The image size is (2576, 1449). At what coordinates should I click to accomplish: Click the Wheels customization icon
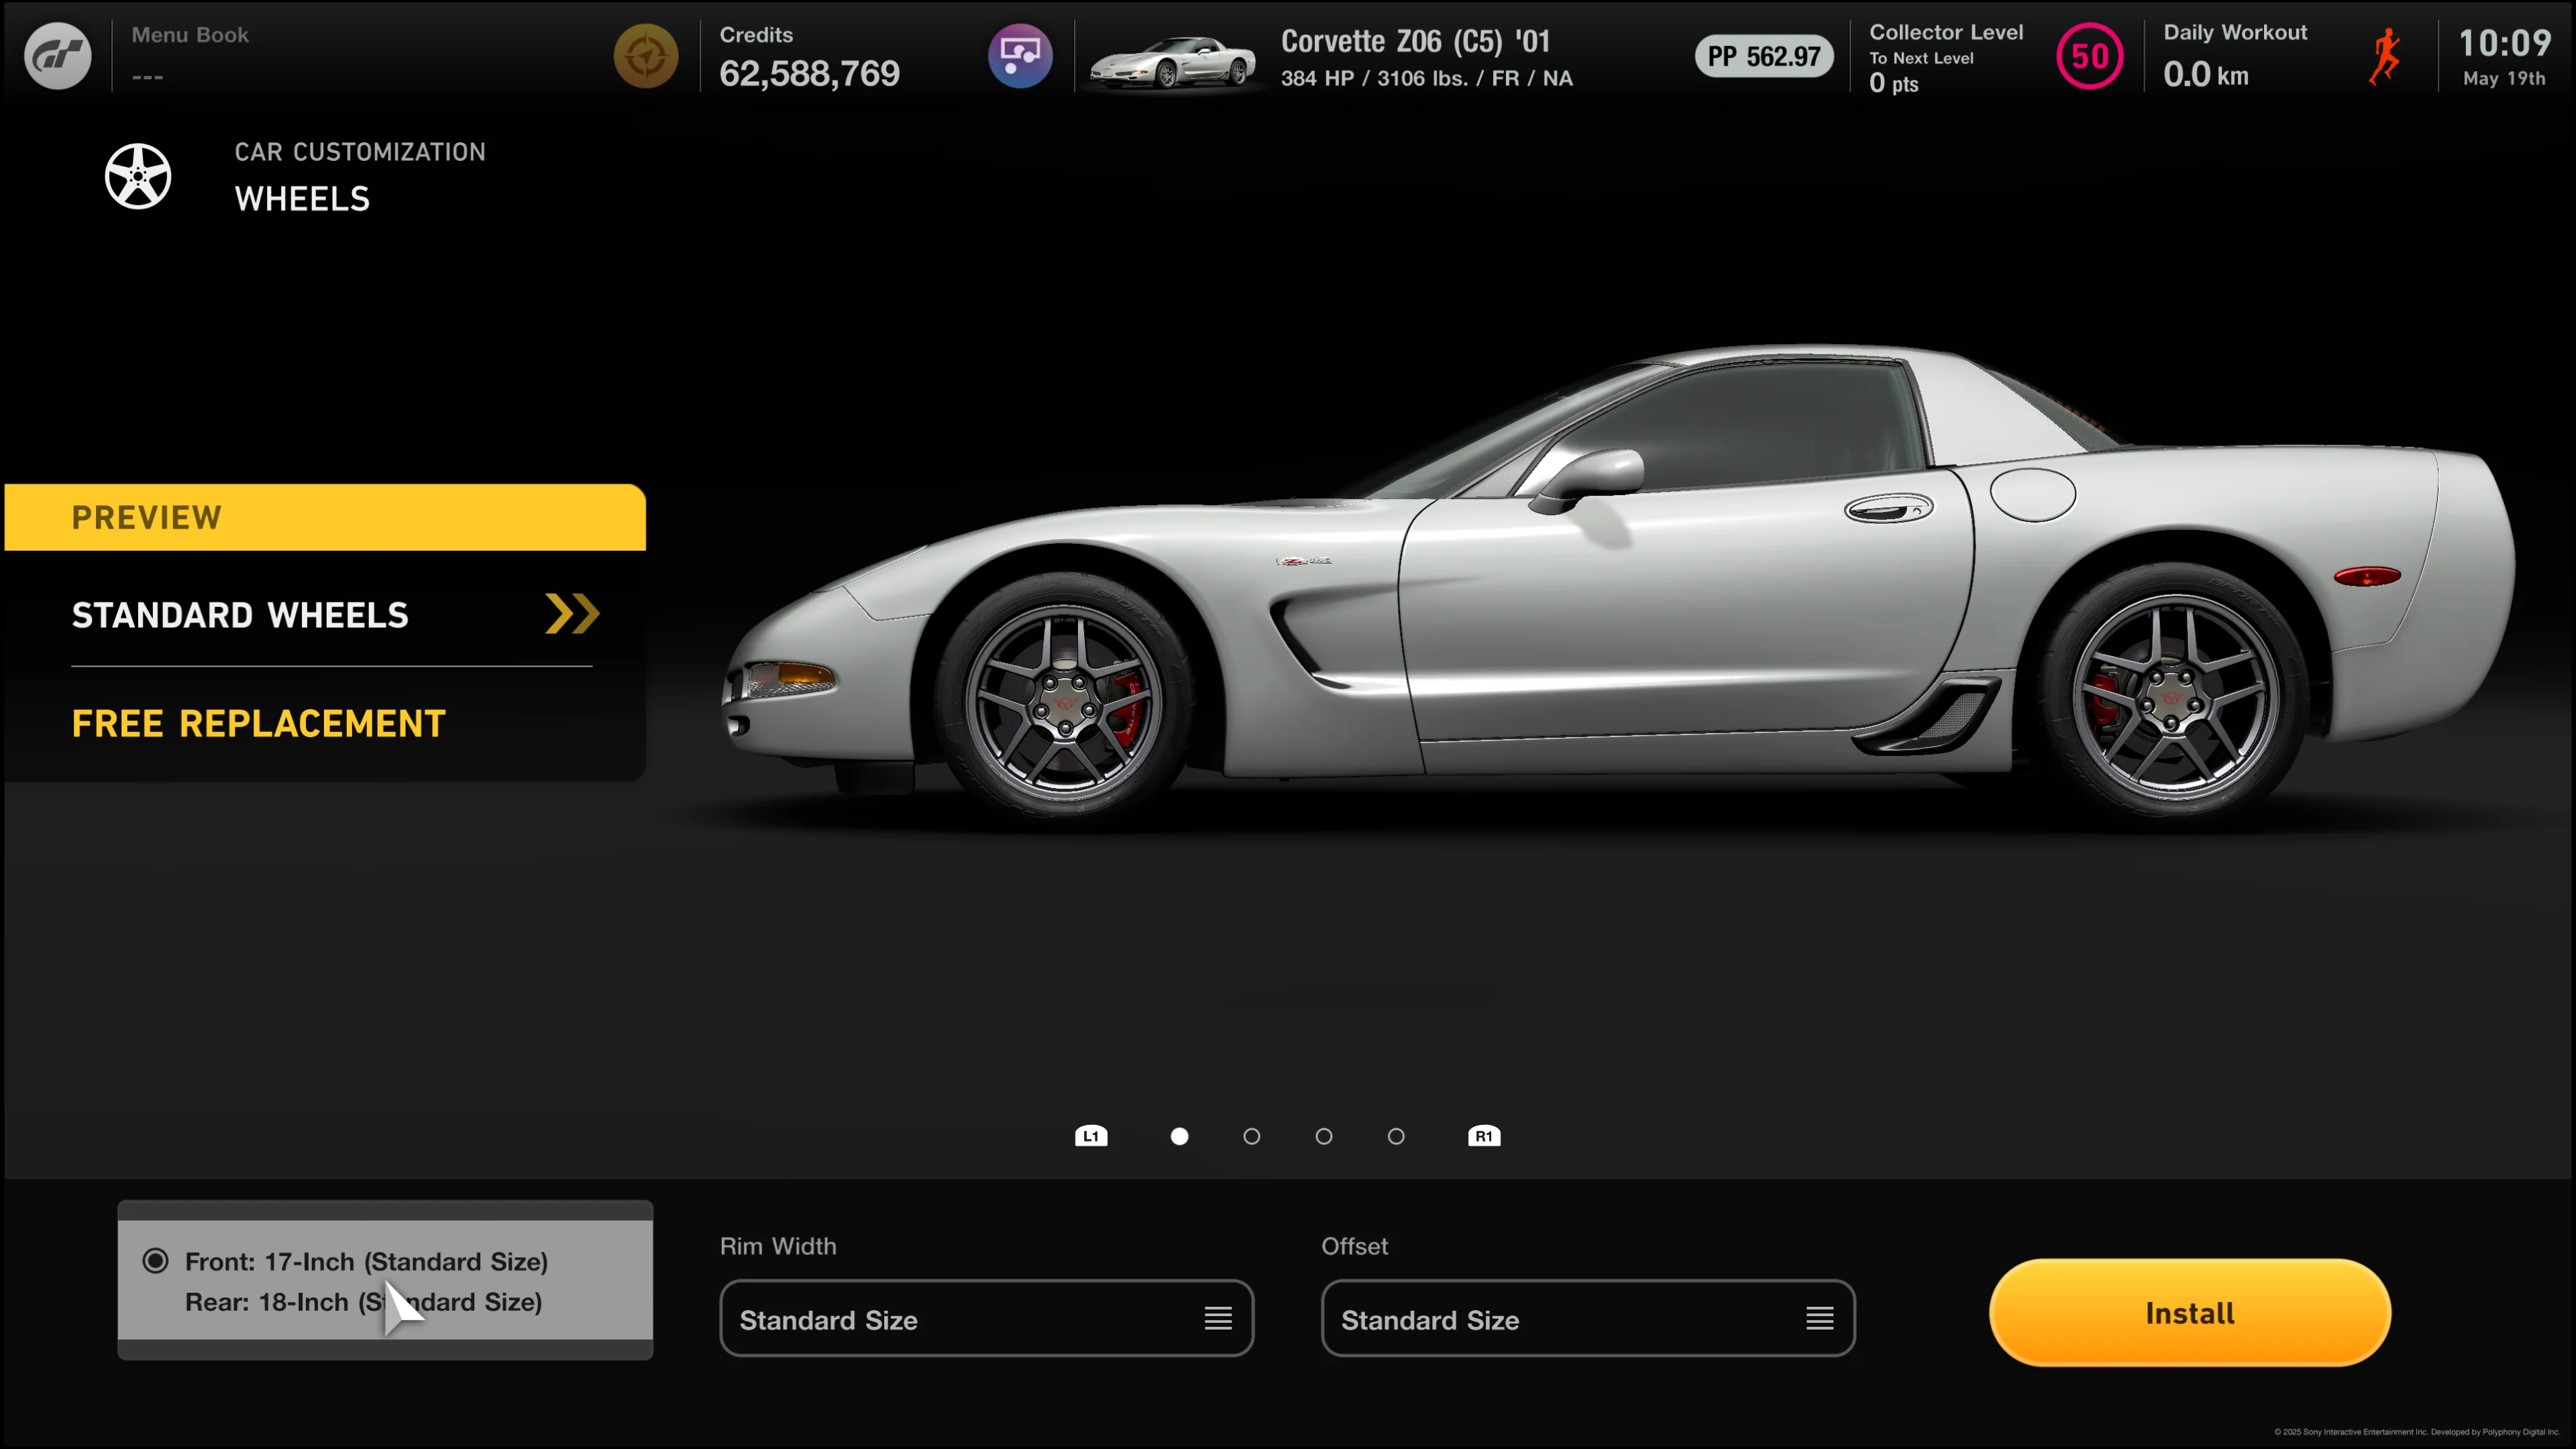[x=138, y=176]
